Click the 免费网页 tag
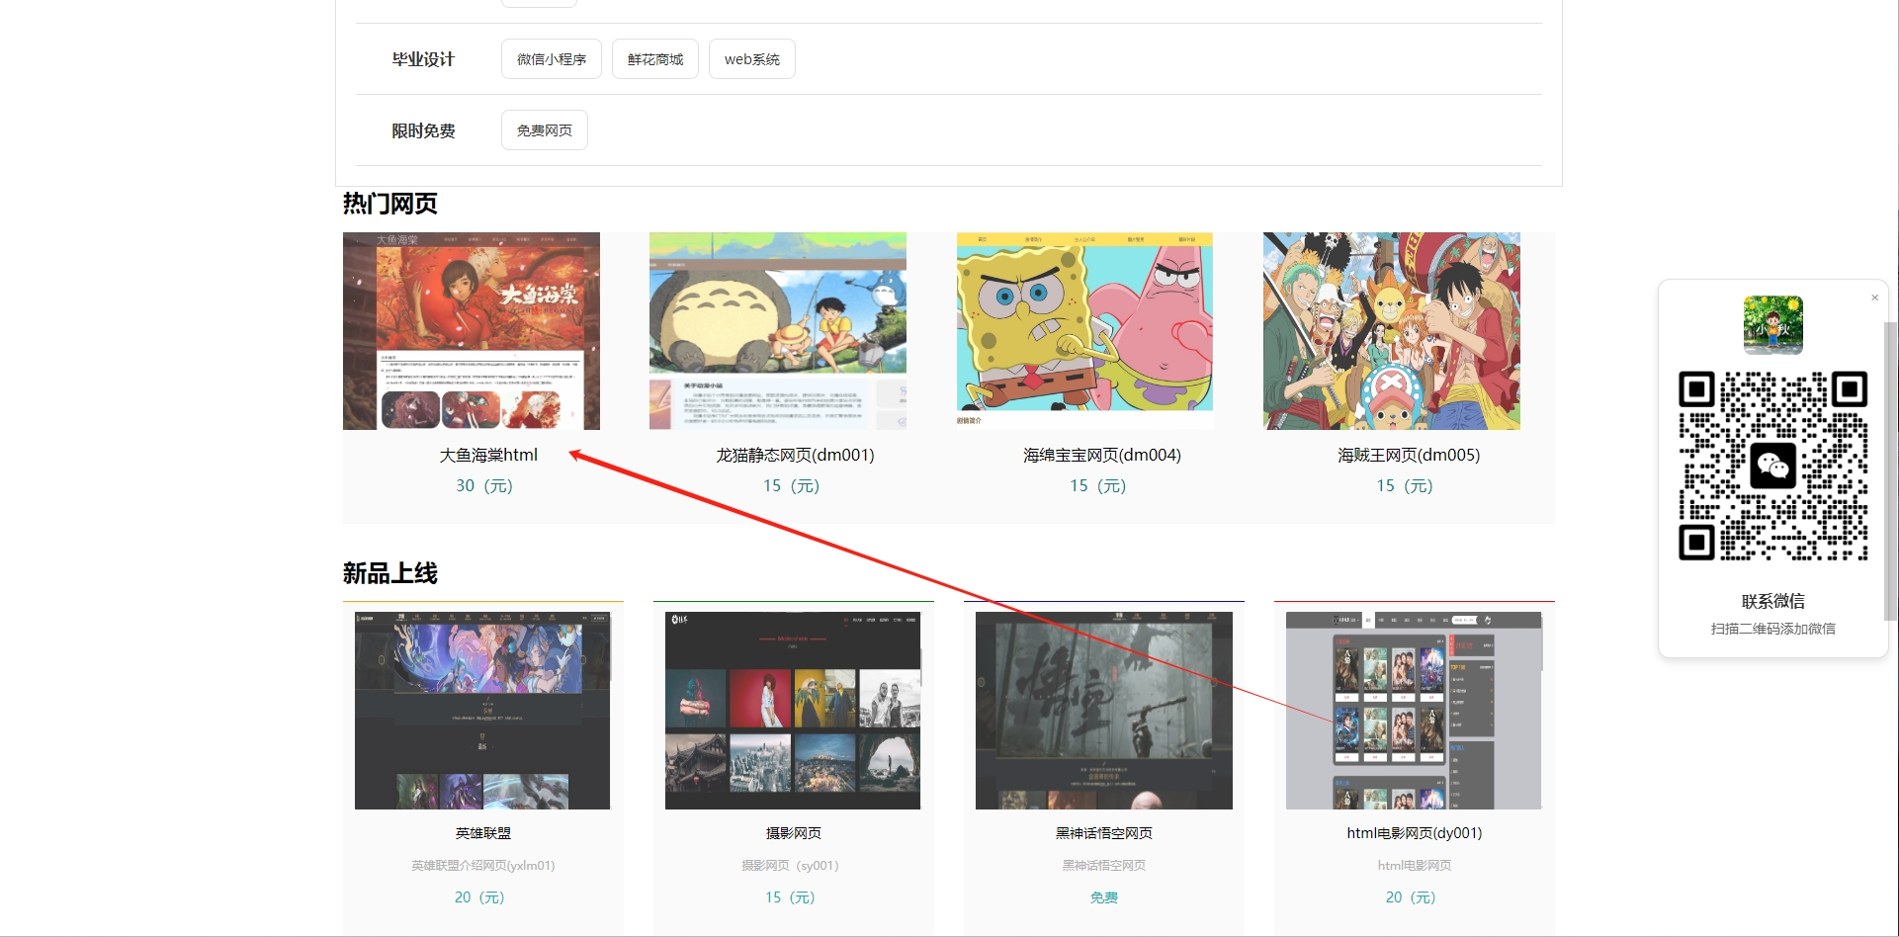 (x=545, y=130)
